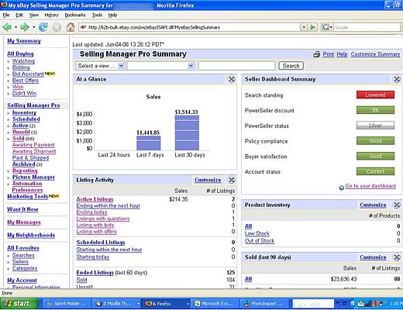The width and height of the screenshot is (403, 310).
Task: Open the Help menu
Action: [x=112, y=15]
